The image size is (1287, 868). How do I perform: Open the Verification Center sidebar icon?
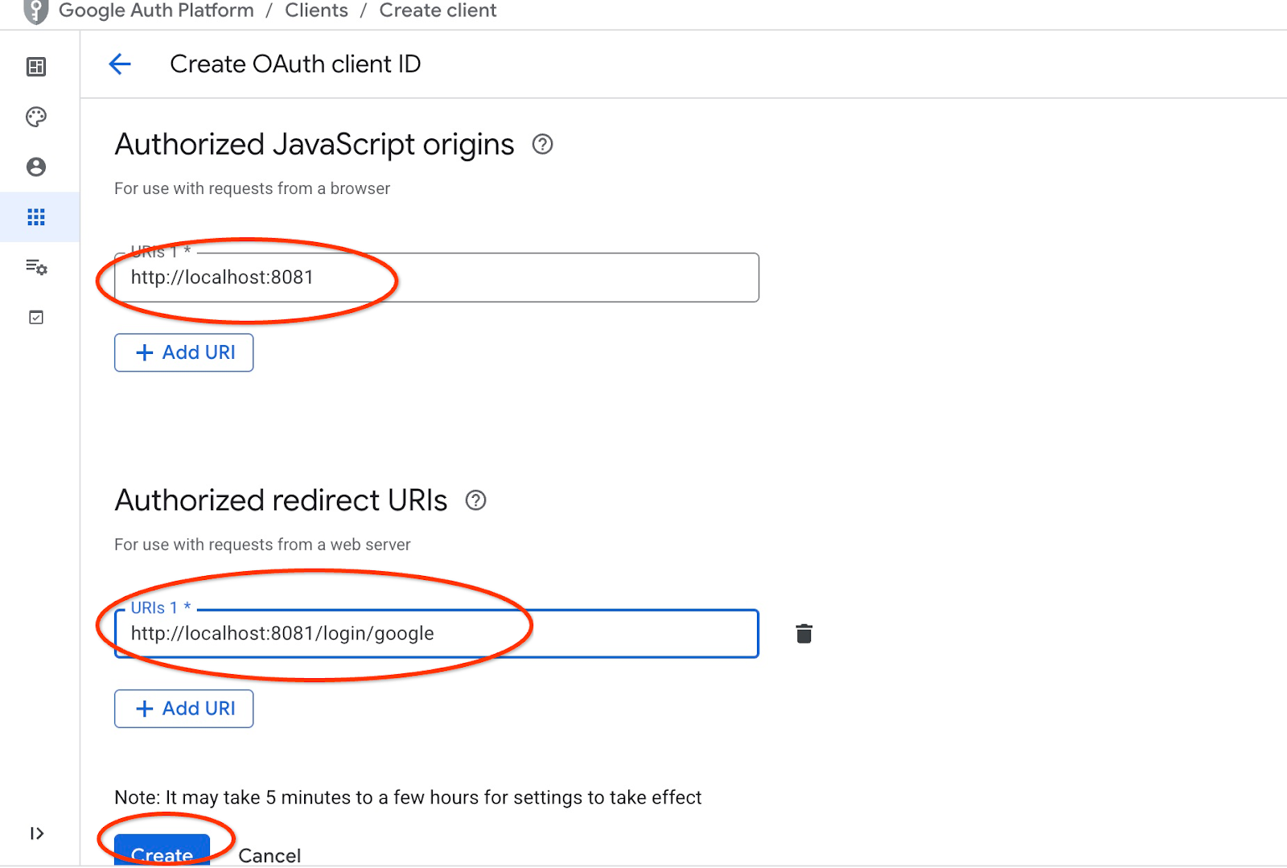[x=36, y=318]
